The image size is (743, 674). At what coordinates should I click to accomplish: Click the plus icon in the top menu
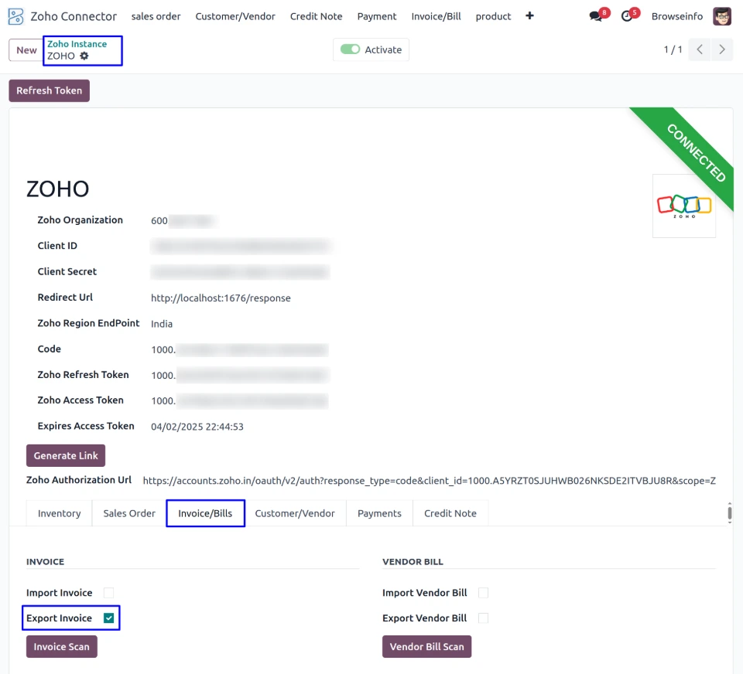click(x=529, y=16)
